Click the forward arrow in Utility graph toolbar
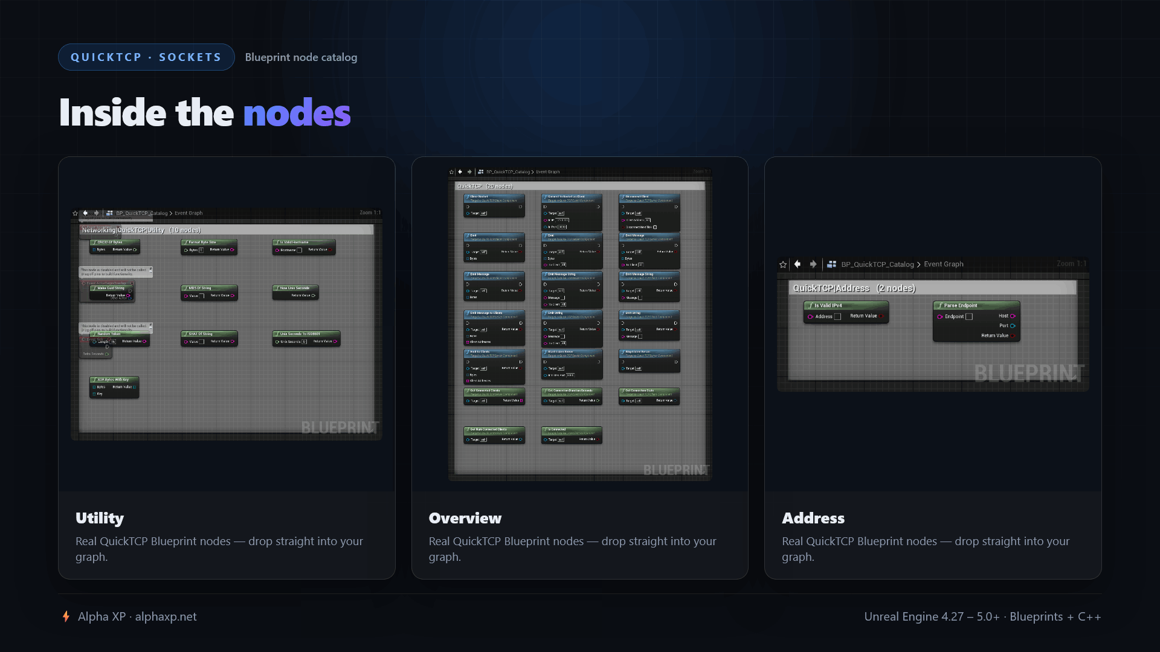 coord(97,213)
